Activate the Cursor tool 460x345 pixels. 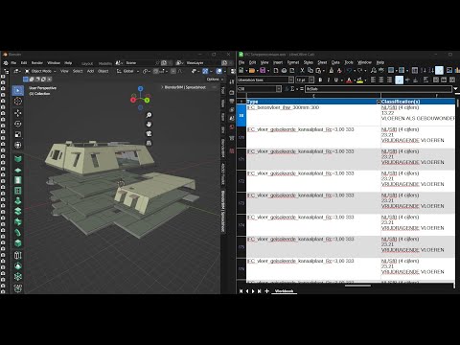coord(18,102)
